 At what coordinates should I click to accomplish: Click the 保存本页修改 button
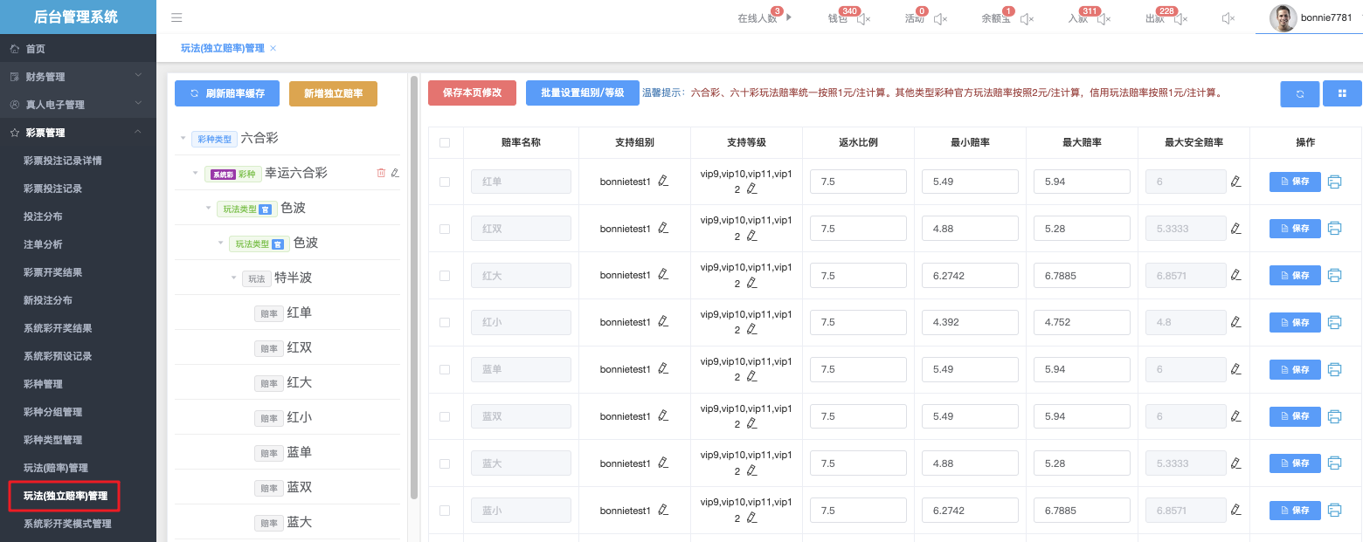pos(472,93)
